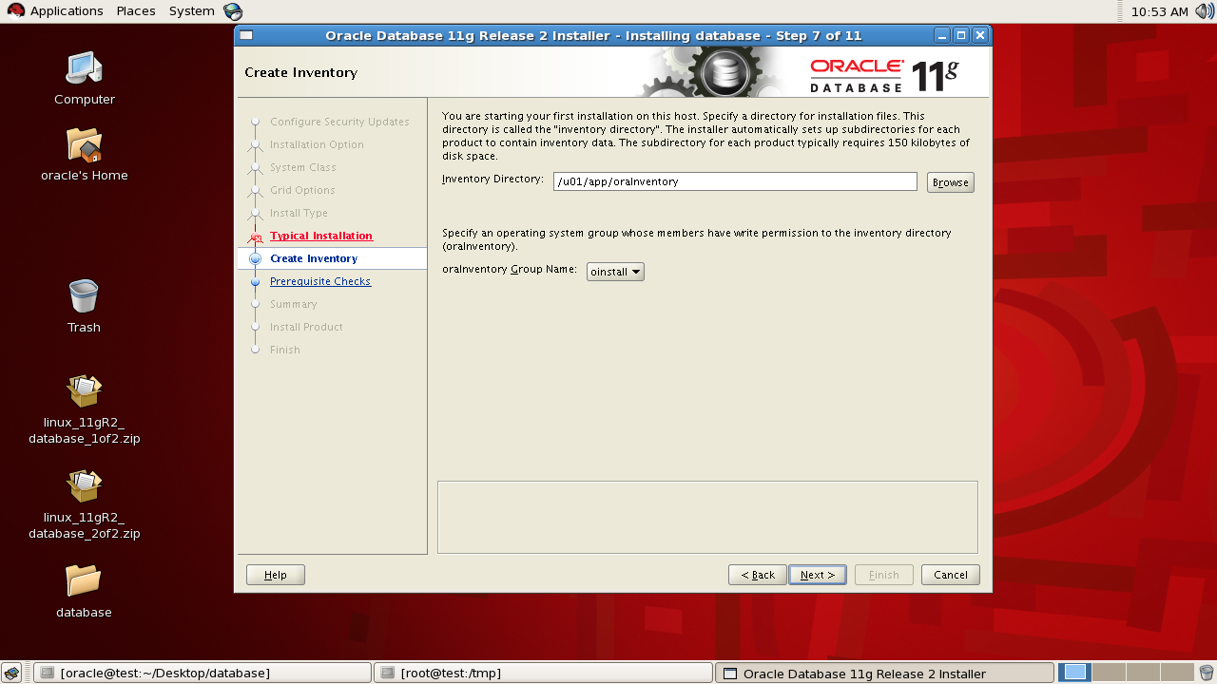Open oracle's Home folder icon
This screenshot has width=1217, height=684.
(x=84, y=144)
